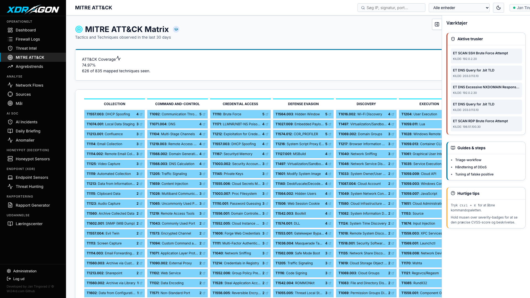This screenshot has height=298, width=530.
Task: Toggle dark mode with moon button
Action: coord(499,8)
